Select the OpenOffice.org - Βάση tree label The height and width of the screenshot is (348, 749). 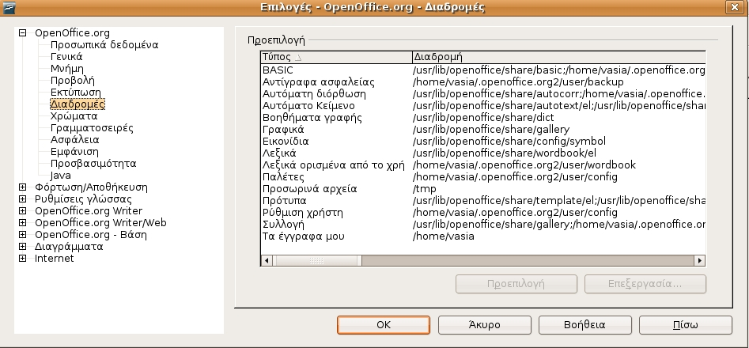click(91, 234)
